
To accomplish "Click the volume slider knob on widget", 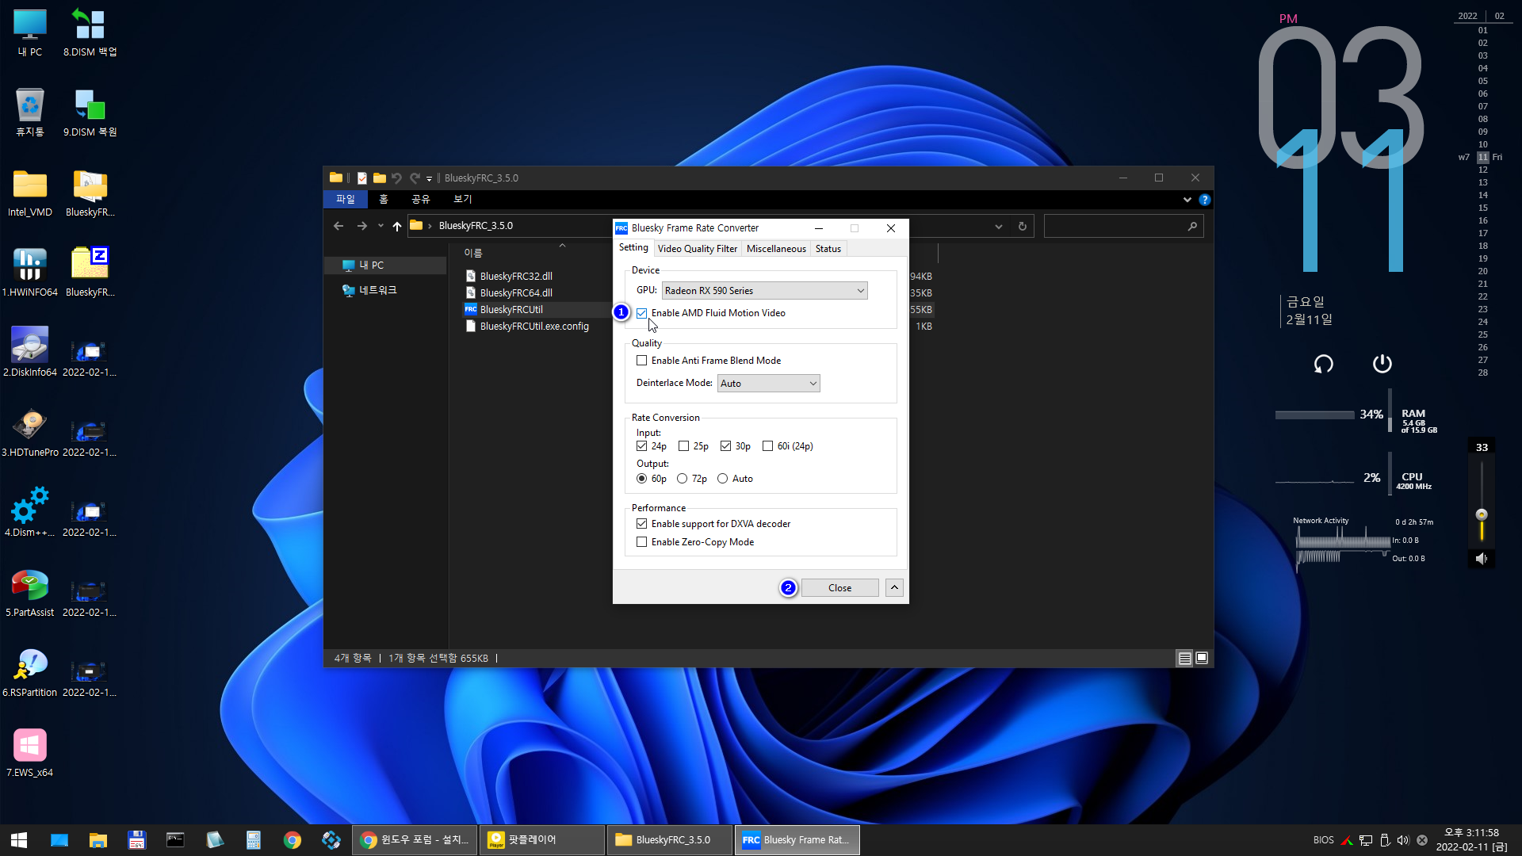I will click(x=1481, y=514).
